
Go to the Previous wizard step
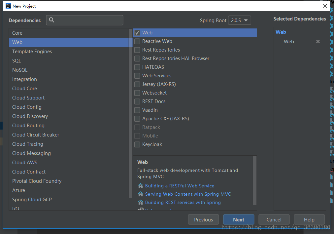203,220
